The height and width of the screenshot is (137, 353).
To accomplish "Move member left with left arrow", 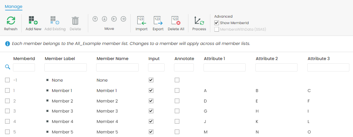I will [114, 19].
